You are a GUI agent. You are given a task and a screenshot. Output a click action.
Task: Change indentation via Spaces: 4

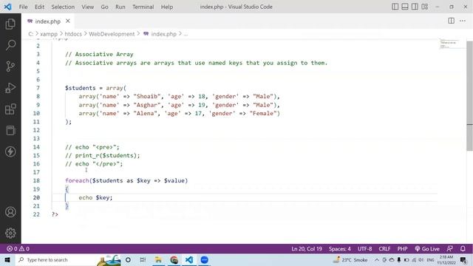[x=340, y=249]
